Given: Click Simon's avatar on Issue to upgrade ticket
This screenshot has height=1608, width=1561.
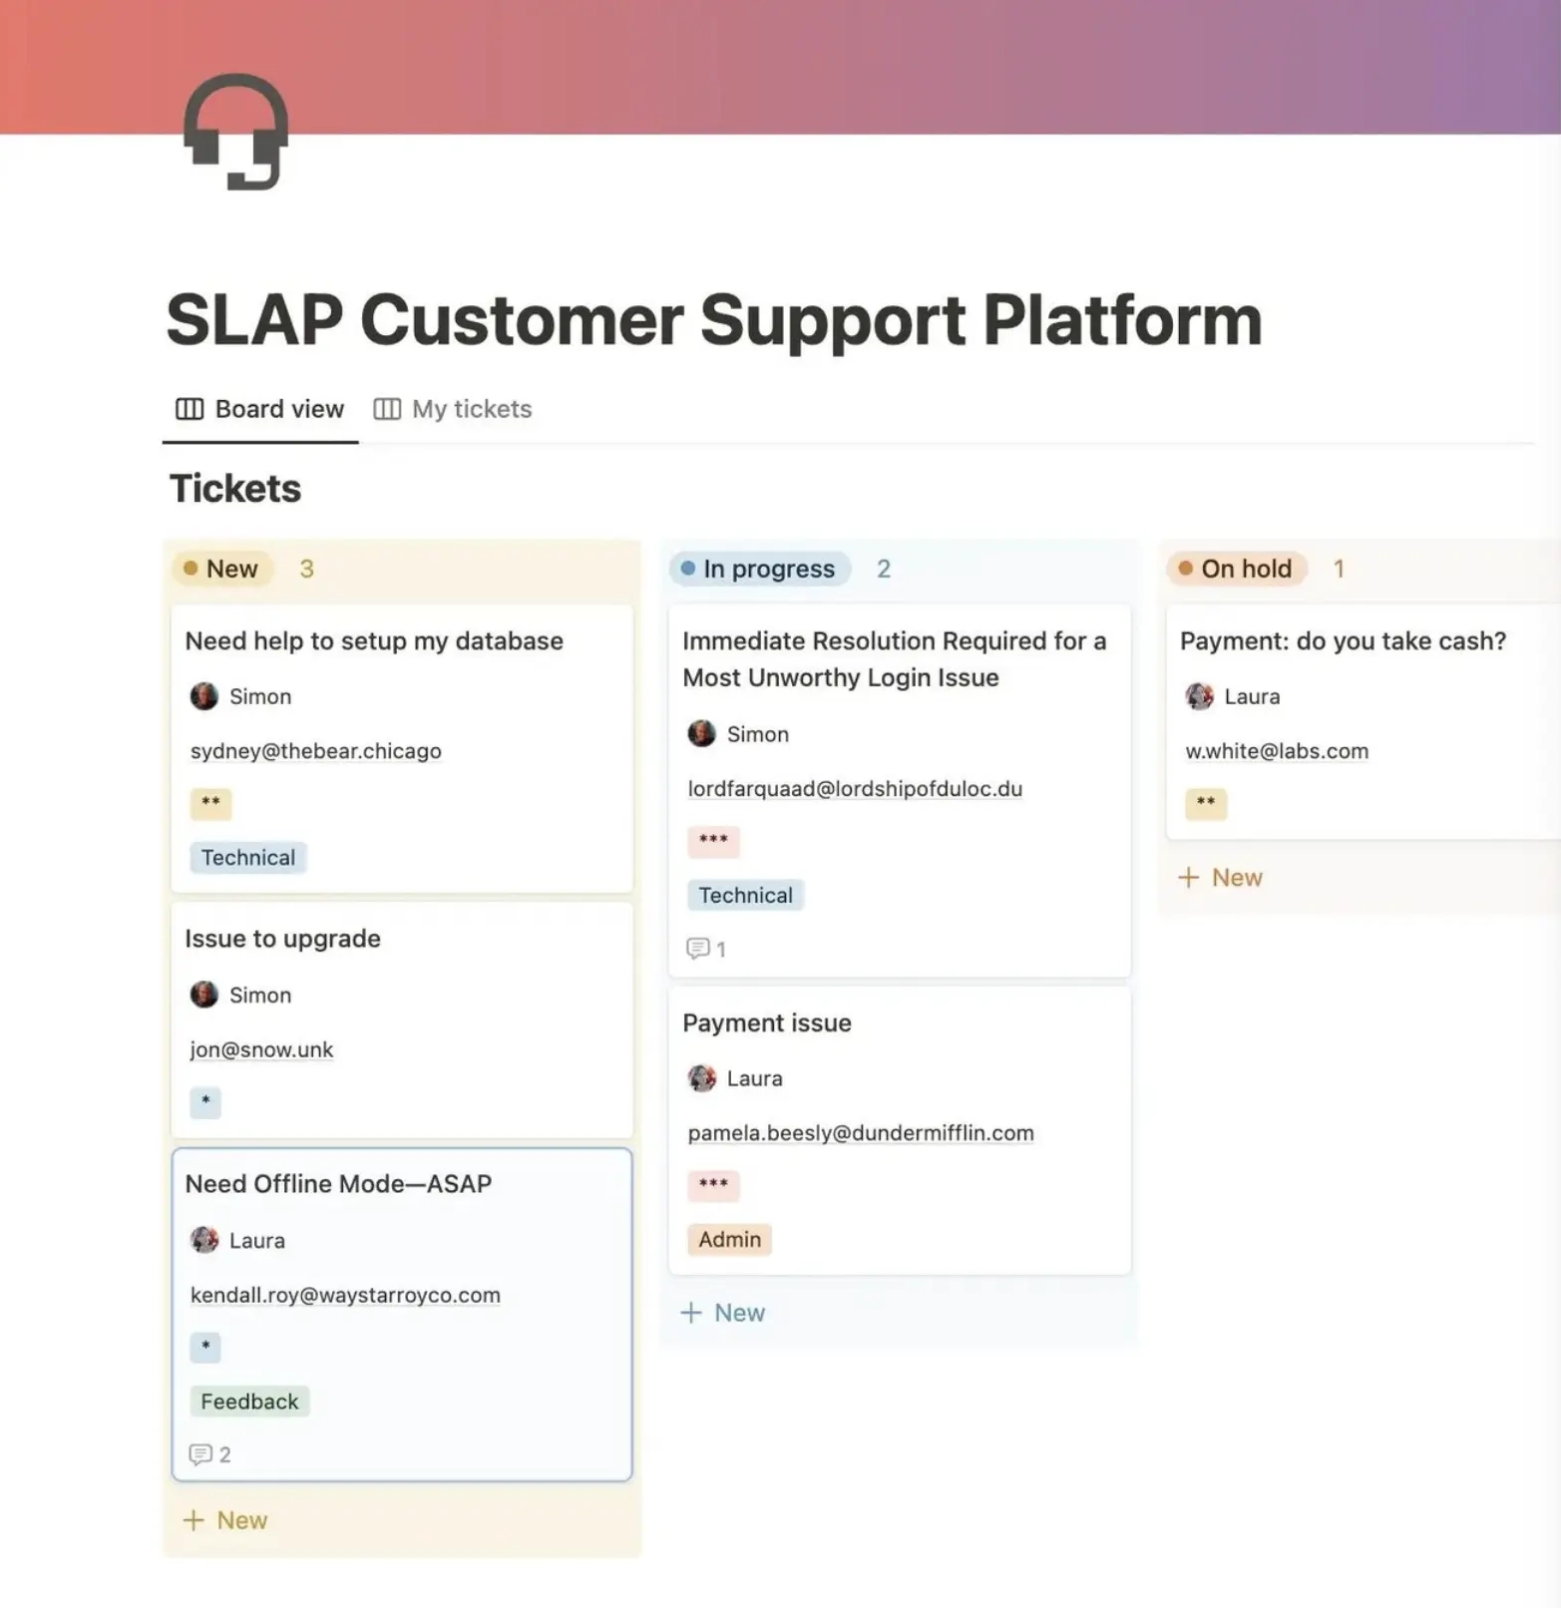Looking at the screenshot, I should [x=204, y=995].
